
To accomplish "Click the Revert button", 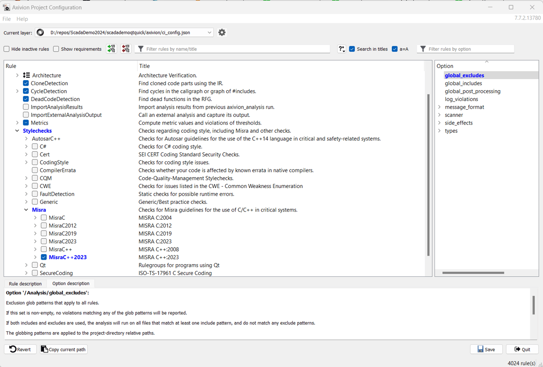I will coord(20,349).
